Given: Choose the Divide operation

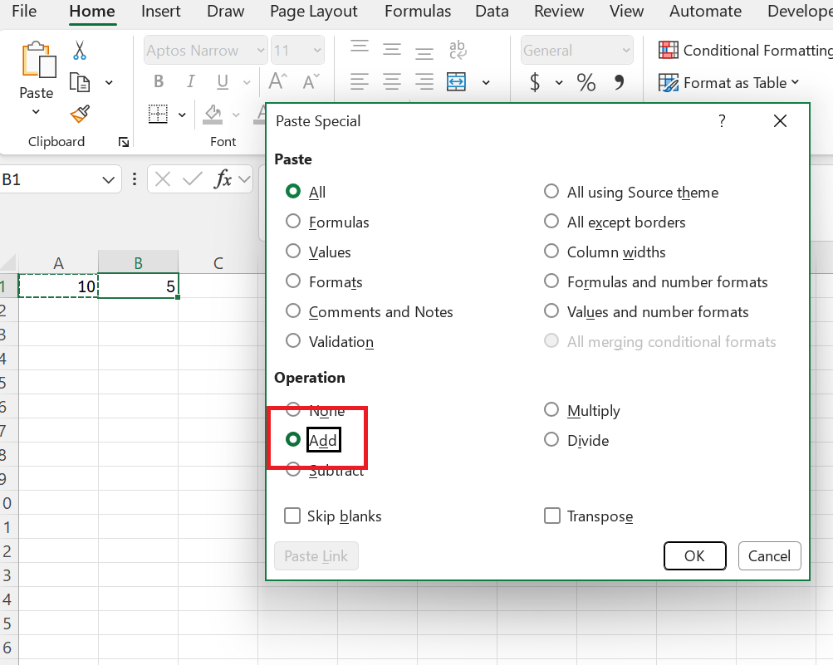Looking at the screenshot, I should pyautogui.click(x=551, y=439).
